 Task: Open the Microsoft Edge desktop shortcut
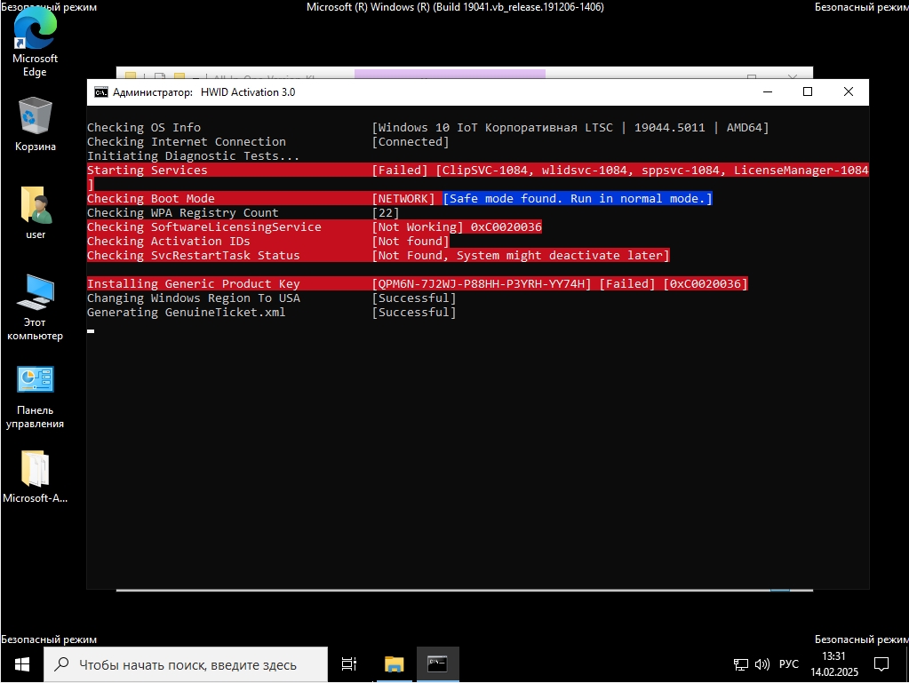(x=35, y=41)
